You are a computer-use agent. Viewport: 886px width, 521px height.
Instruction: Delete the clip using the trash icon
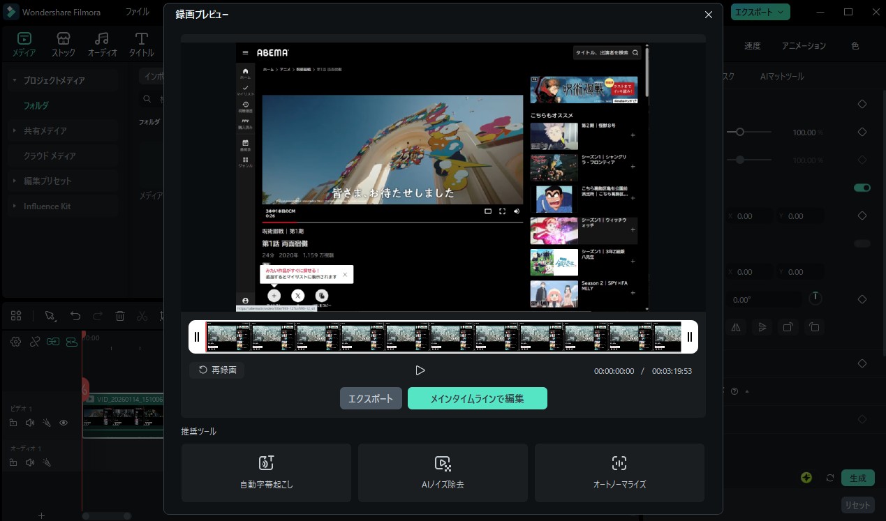point(120,316)
